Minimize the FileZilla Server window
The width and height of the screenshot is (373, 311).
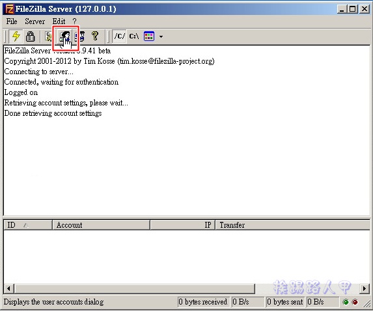tap(342, 9)
